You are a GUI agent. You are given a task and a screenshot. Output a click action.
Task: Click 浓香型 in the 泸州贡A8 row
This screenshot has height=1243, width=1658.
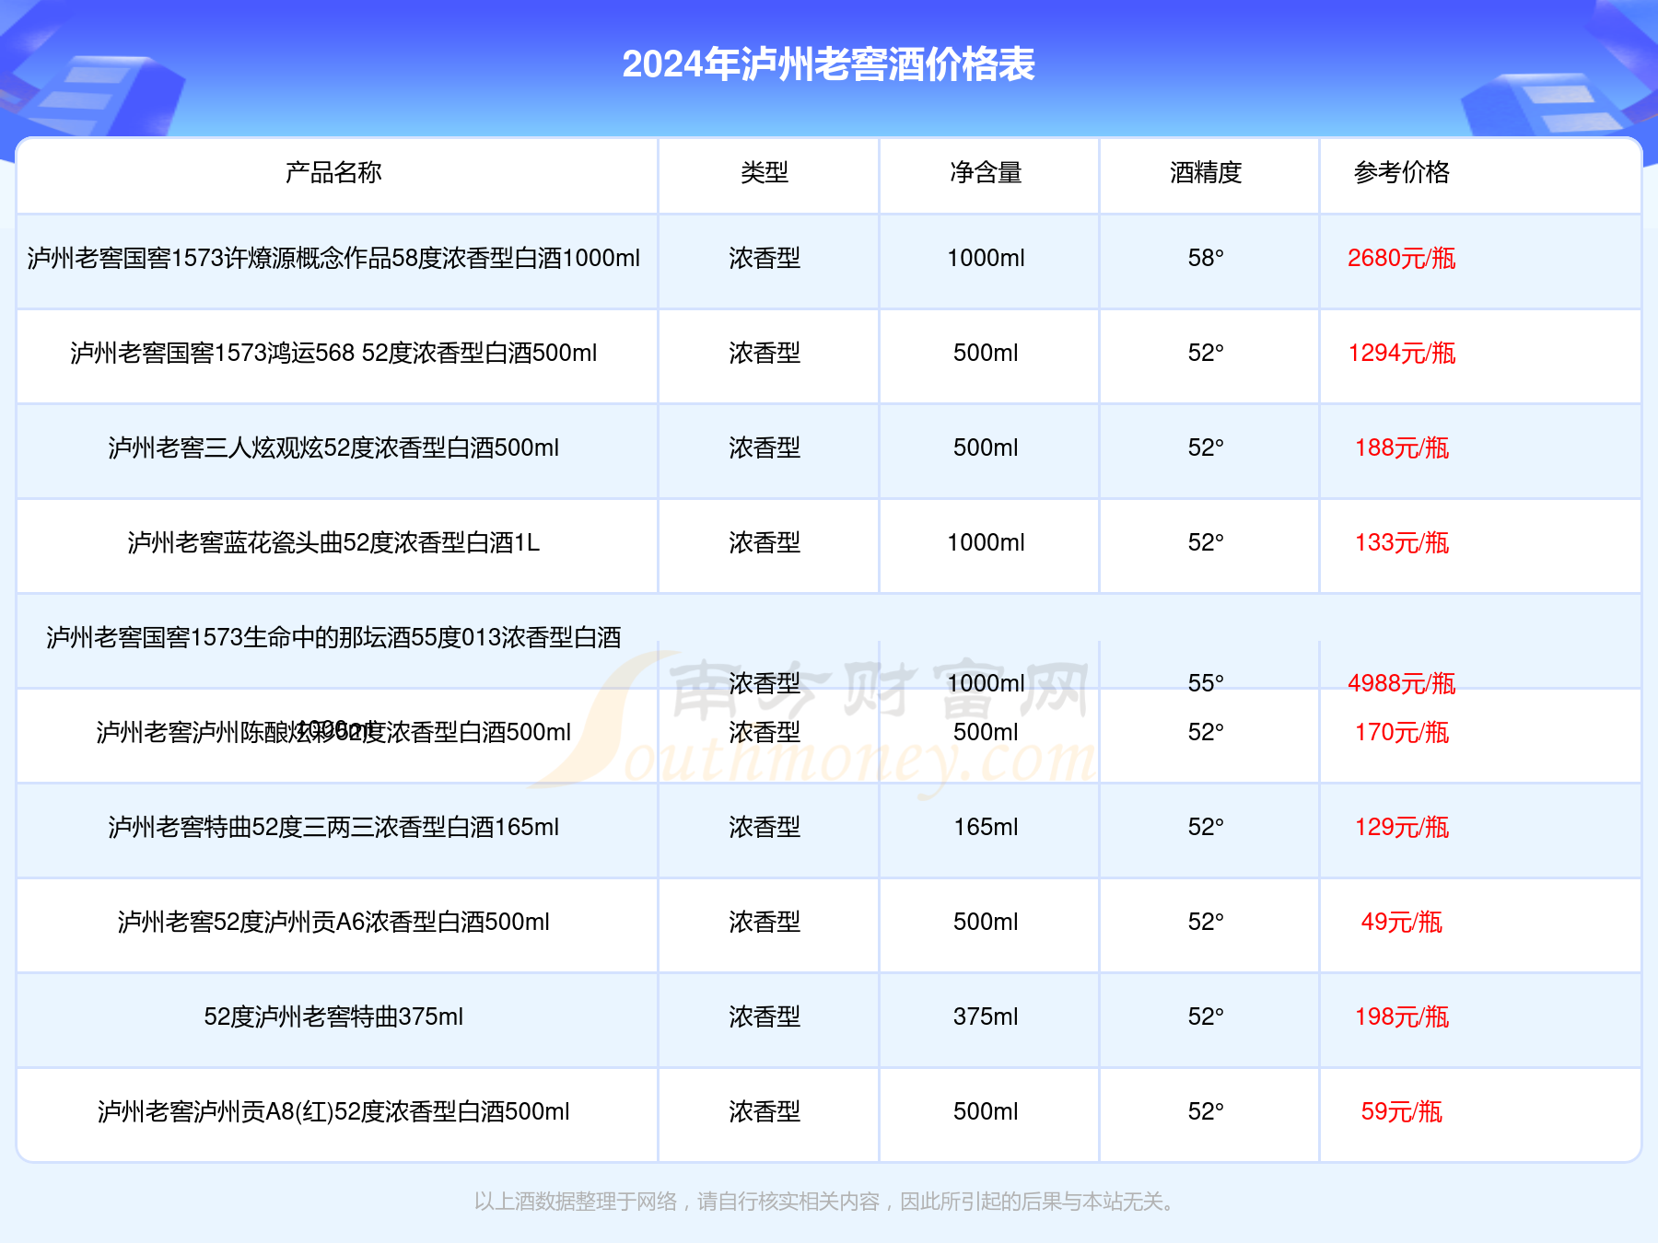[x=765, y=1111]
